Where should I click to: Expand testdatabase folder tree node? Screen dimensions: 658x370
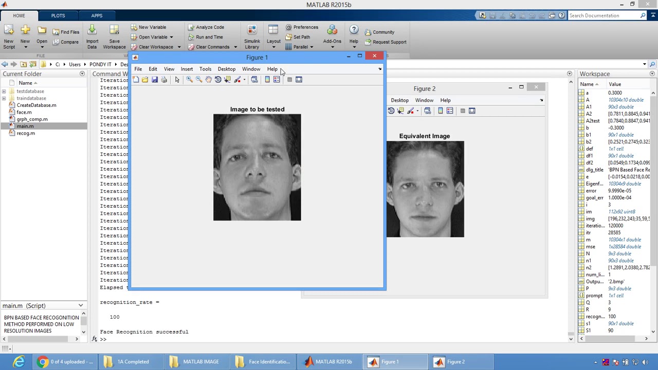(x=4, y=91)
